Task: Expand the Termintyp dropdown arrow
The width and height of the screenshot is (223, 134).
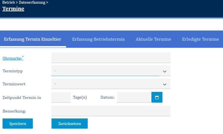Action: tap(165, 71)
